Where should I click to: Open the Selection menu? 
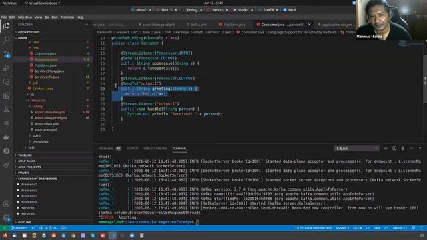click(x=25, y=17)
